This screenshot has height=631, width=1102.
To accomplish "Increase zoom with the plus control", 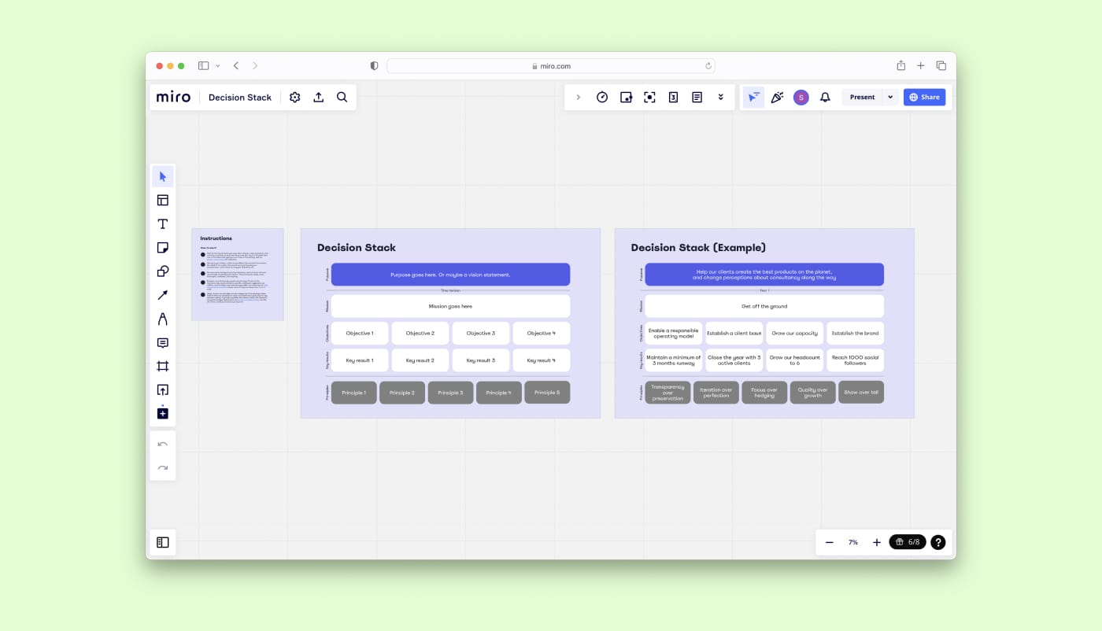I will (x=876, y=541).
